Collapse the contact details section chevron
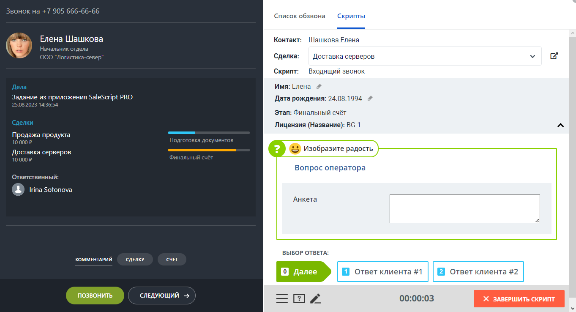This screenshot has height=312, width=576. (560, 125)
